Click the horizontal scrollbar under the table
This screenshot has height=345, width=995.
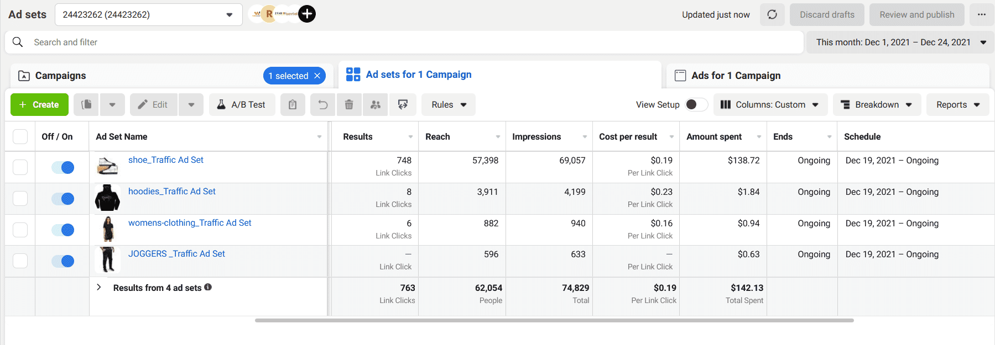point(554,320)
